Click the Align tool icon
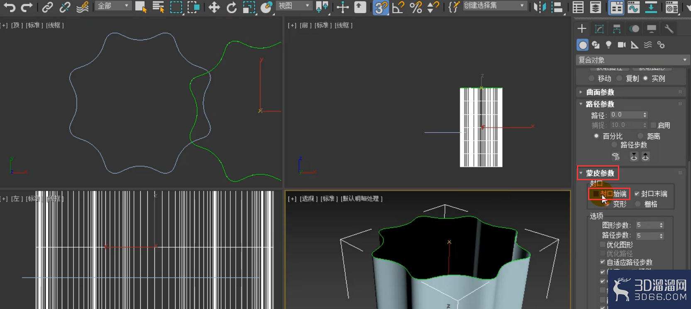 point(557,7)
